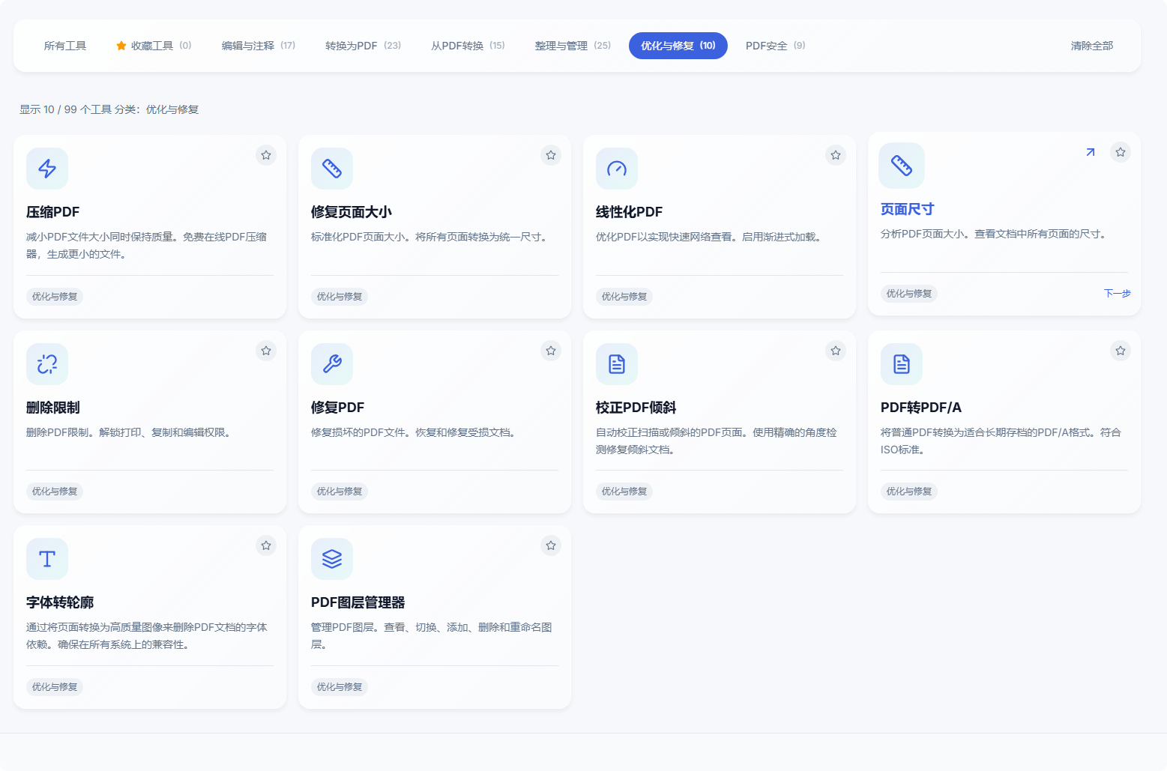Click the broken link icon for 删除限制
The width and height of the screenshot is (1167, 771).
tap(47, 364)
